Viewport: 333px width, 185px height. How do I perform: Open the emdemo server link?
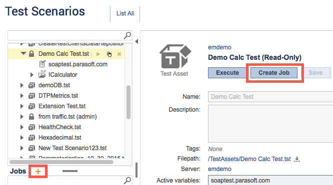coord(219,169)
